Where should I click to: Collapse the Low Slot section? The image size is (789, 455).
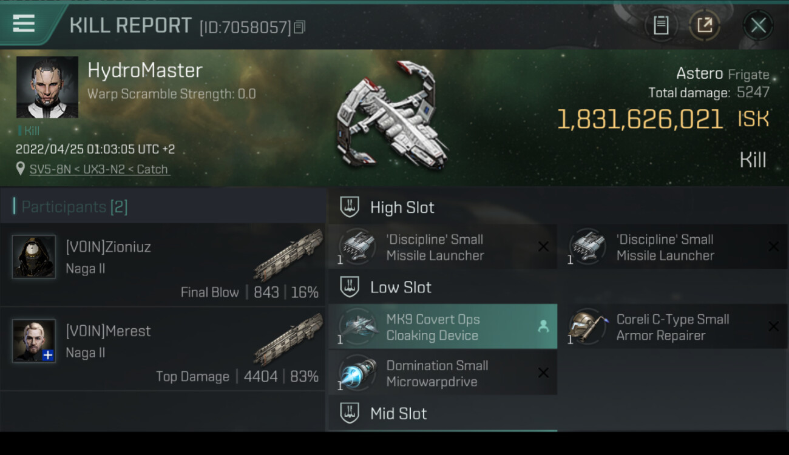(558, 287)
